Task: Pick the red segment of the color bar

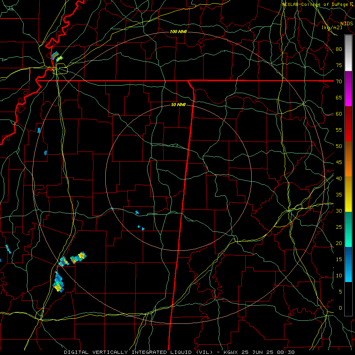Action: click(348, 124)
